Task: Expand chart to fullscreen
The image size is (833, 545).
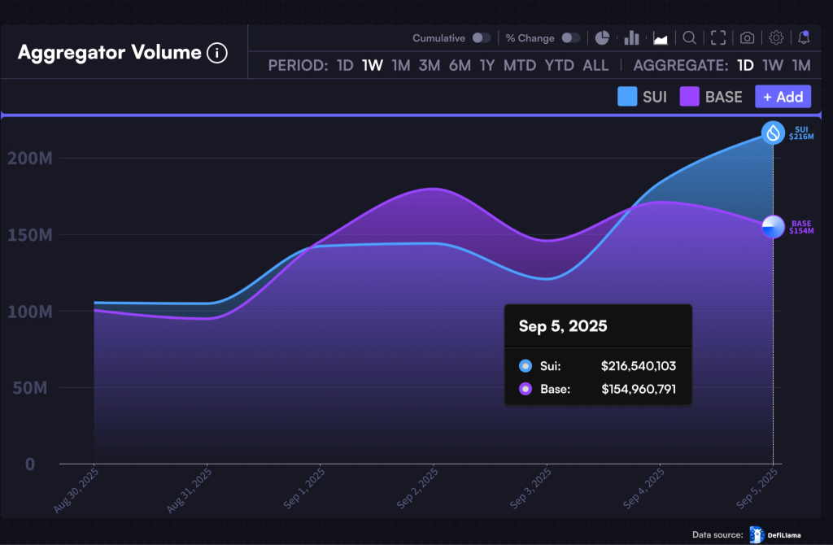Action: (x=717, y=38)
